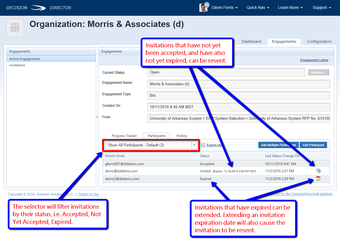Select the Participants tab
This screenshot has height=246, width=340.
(156, 136)
